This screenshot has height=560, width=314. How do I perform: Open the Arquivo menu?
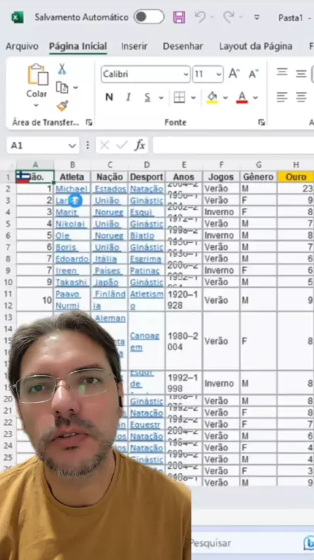22,46
